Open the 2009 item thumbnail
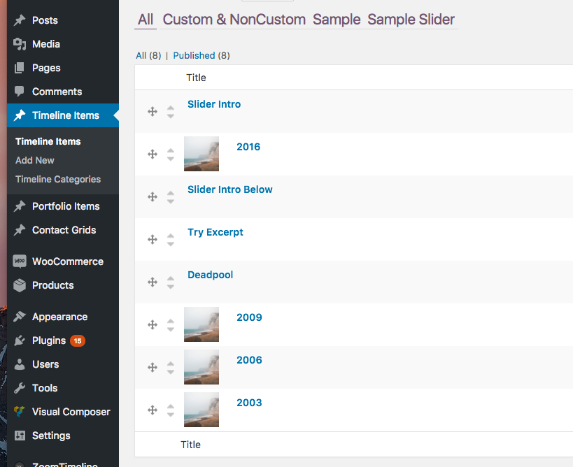 coord(201,324)
